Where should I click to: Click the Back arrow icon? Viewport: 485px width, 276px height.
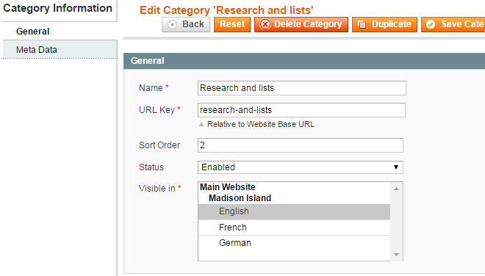click(x=172, y=24)
